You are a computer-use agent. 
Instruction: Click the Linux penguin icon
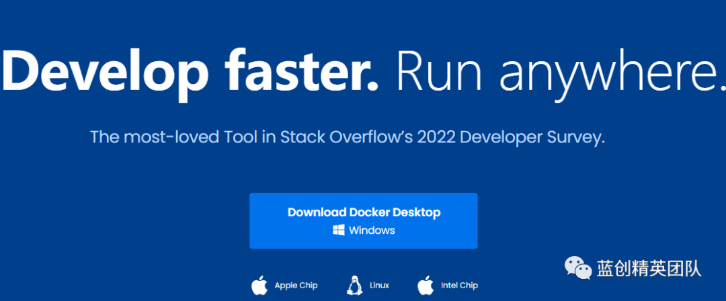355,286
